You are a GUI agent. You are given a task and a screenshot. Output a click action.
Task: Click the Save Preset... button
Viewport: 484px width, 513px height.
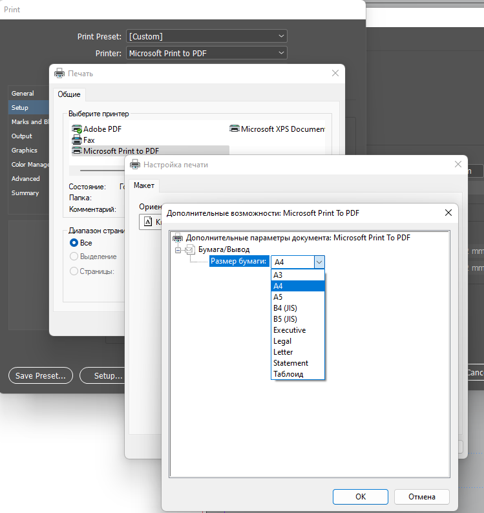(41, 375)
